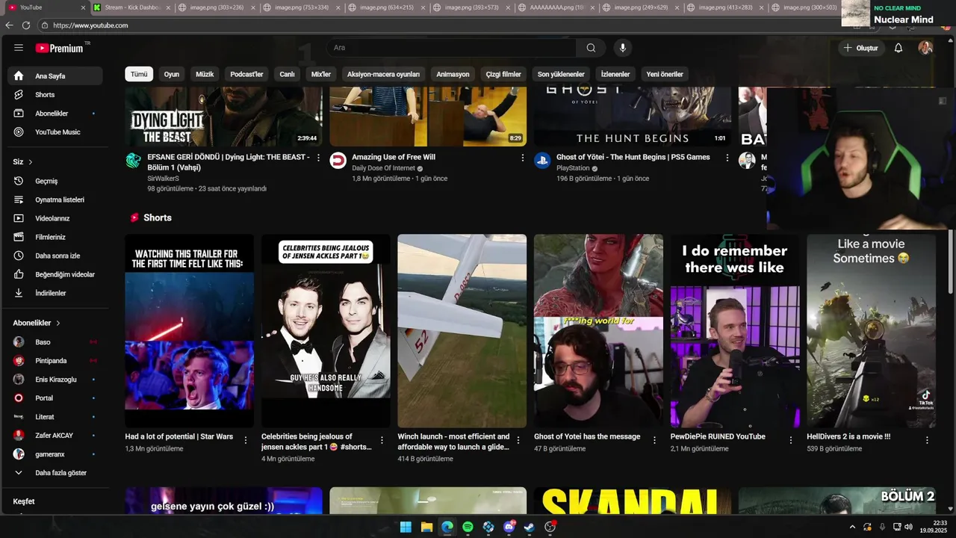Open the Windows Start menu

coord(406,527)
